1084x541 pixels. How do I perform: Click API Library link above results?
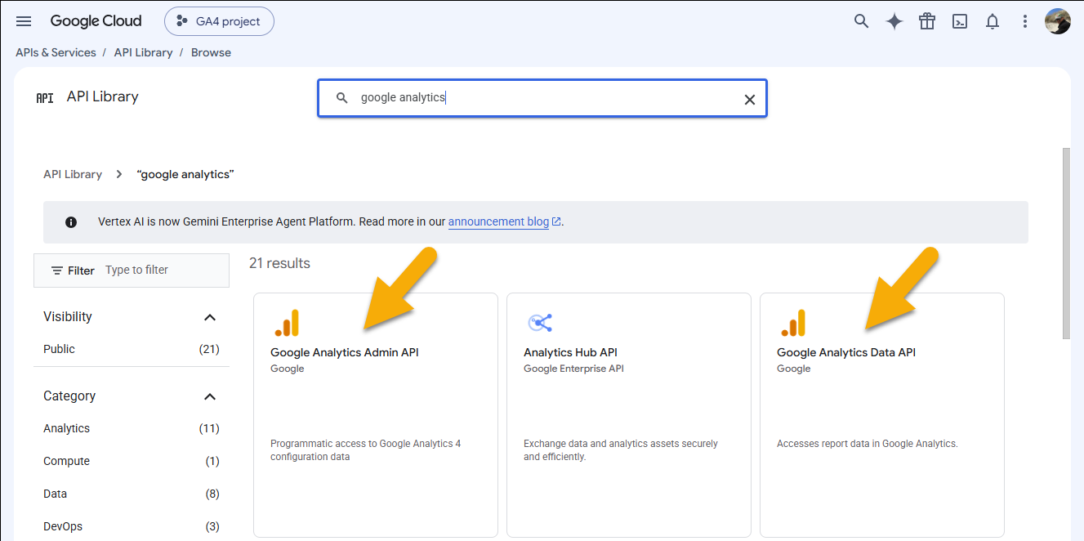pos(73,174)
